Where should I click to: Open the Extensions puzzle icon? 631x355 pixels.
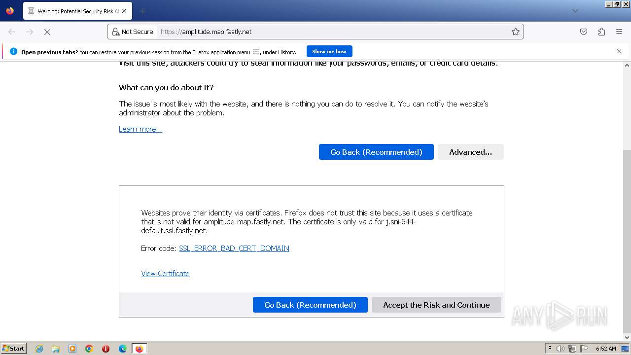click(x=601, y=32)
